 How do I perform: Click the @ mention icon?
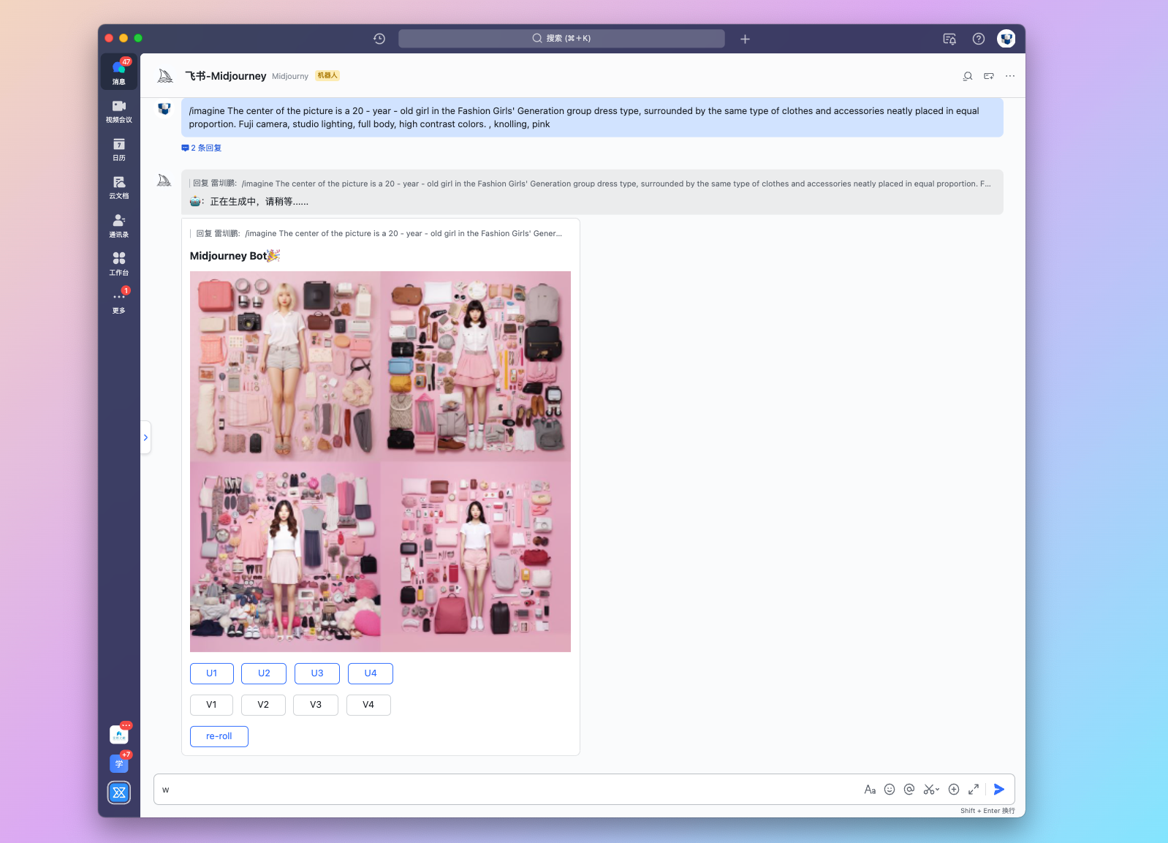[909, 790]
